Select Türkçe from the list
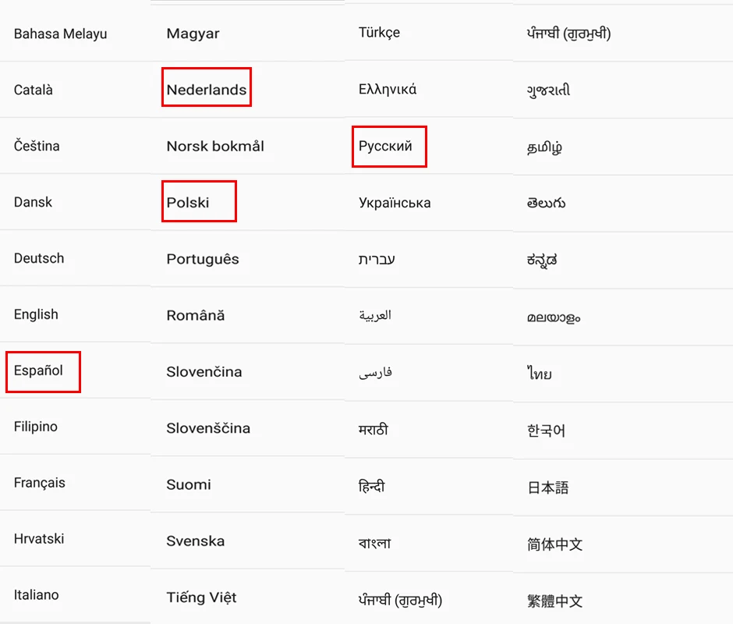 click(379, 33)
